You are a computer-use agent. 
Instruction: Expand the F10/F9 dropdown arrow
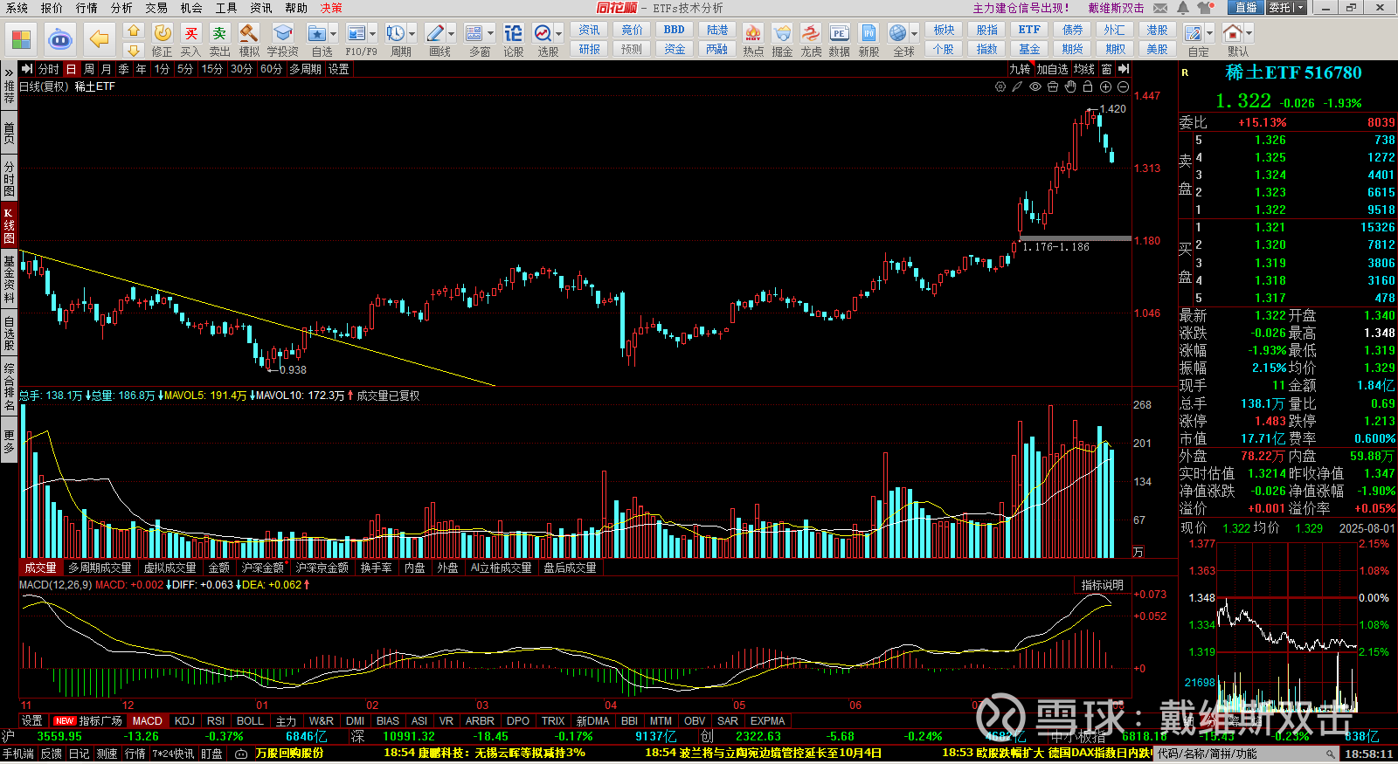coord(372,34)
